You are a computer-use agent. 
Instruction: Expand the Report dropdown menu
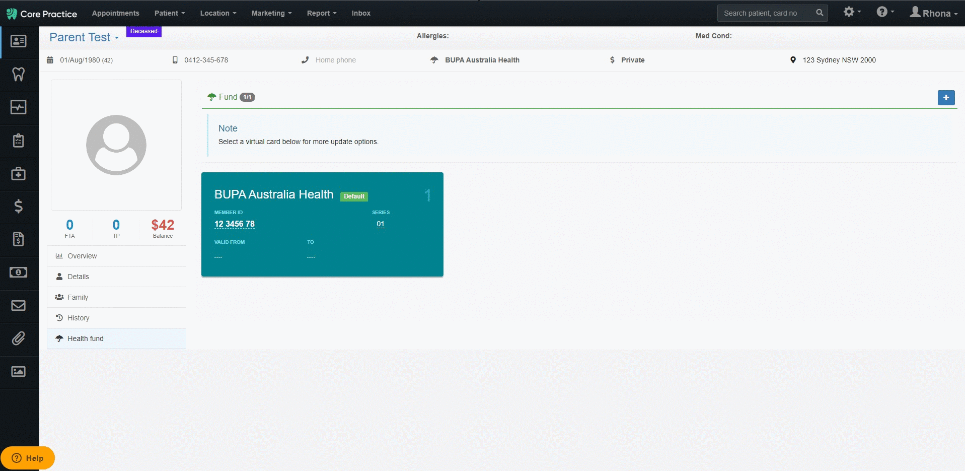click(x=322, y=13)
